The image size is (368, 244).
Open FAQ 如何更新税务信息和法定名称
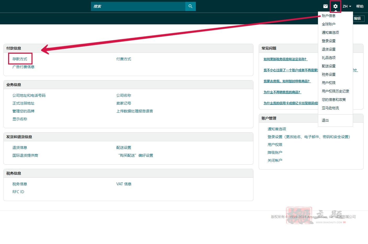click(x=285, y=59)
